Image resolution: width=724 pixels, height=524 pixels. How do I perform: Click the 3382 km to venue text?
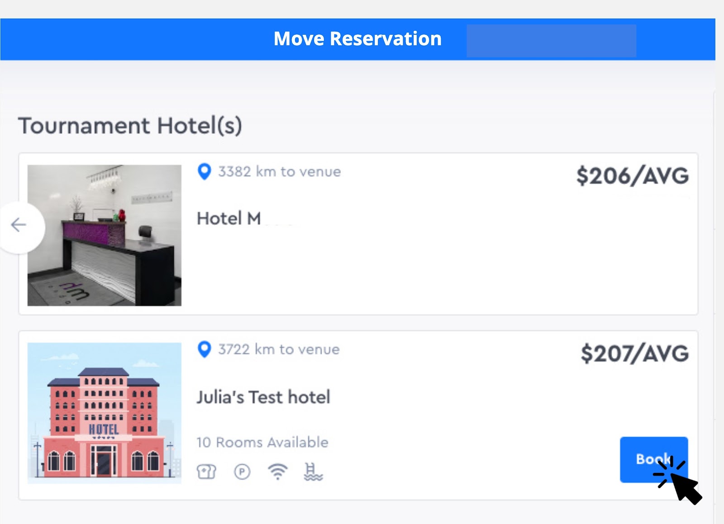(x=280, y=172)
